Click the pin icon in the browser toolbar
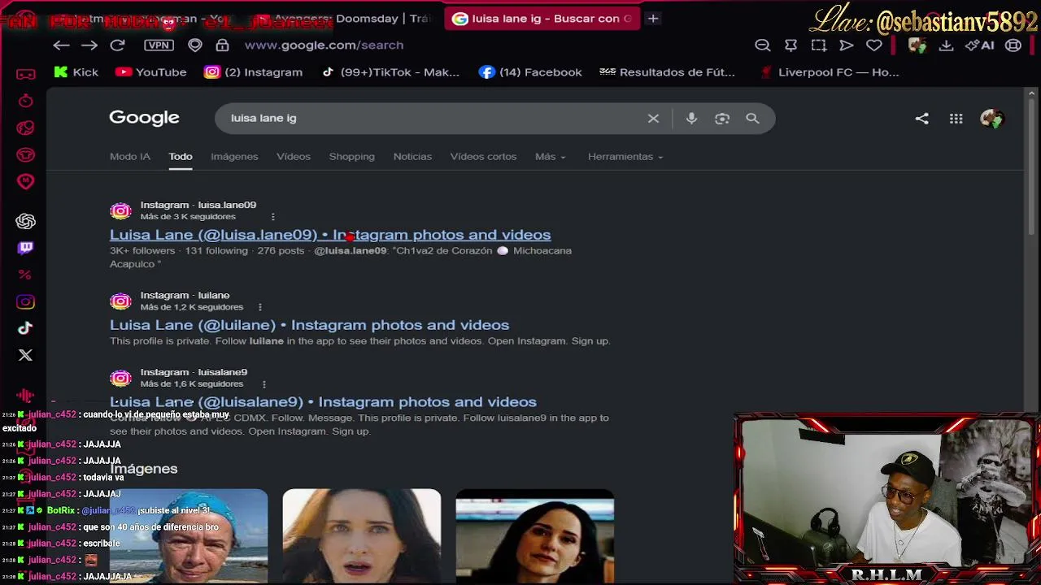The height and width of the screenshot is (585, 1041). [x=791, y=45]
